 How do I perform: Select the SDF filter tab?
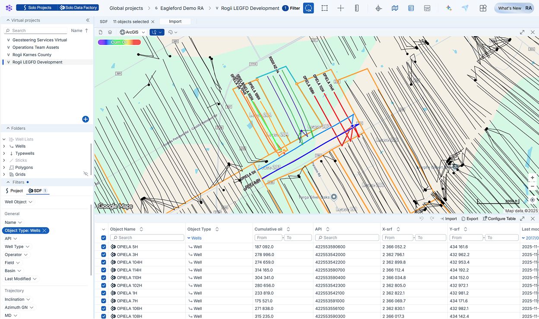click(38, 191)
